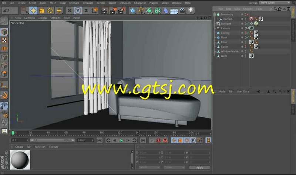
Task: Toggle the Y axis lock
Action: [x=78, y=11]
